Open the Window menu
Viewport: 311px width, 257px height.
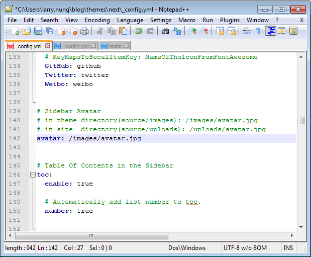(x=258, y=20)
